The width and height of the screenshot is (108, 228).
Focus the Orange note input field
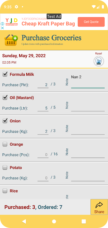point(88,154)
